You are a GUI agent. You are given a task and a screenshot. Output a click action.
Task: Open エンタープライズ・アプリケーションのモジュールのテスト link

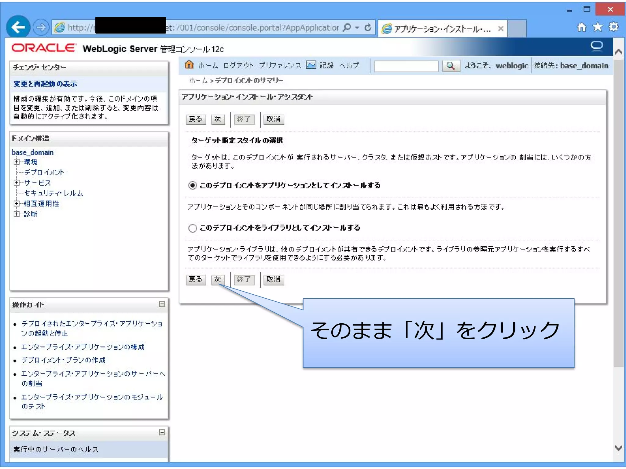[92, 402]
